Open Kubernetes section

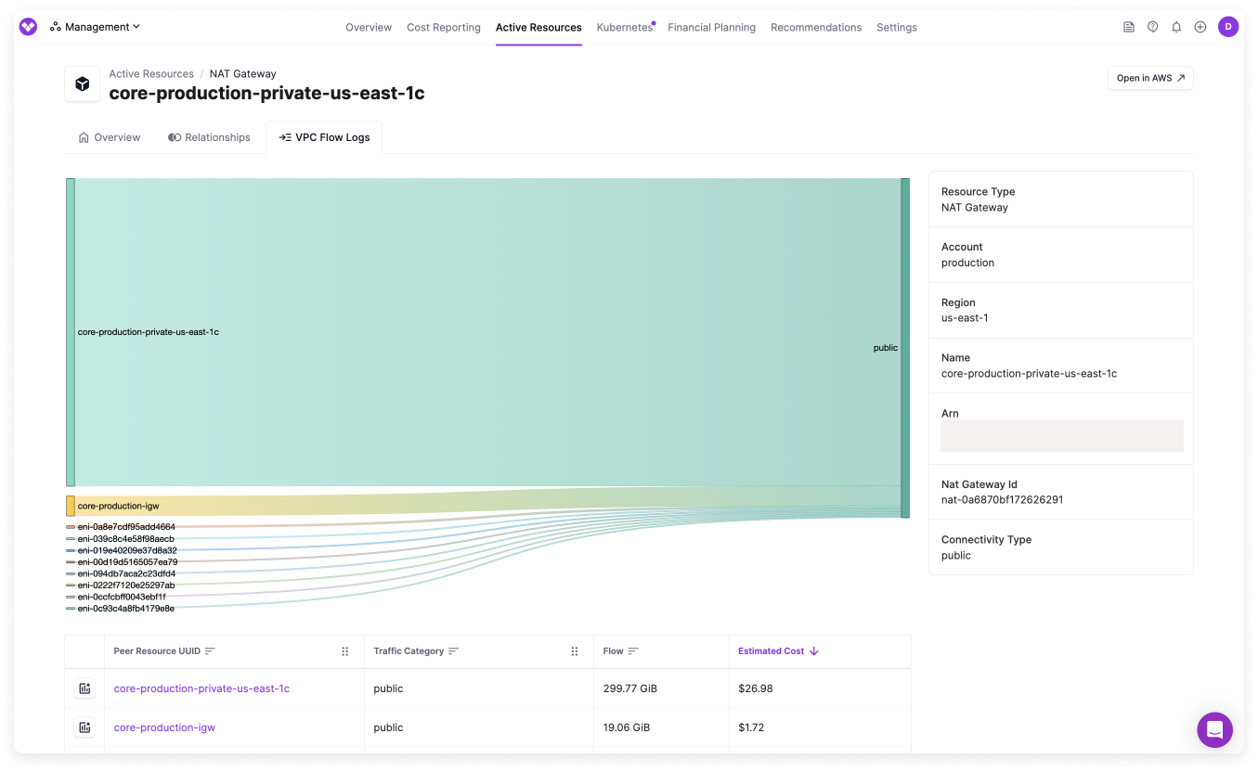pos(625,28)
